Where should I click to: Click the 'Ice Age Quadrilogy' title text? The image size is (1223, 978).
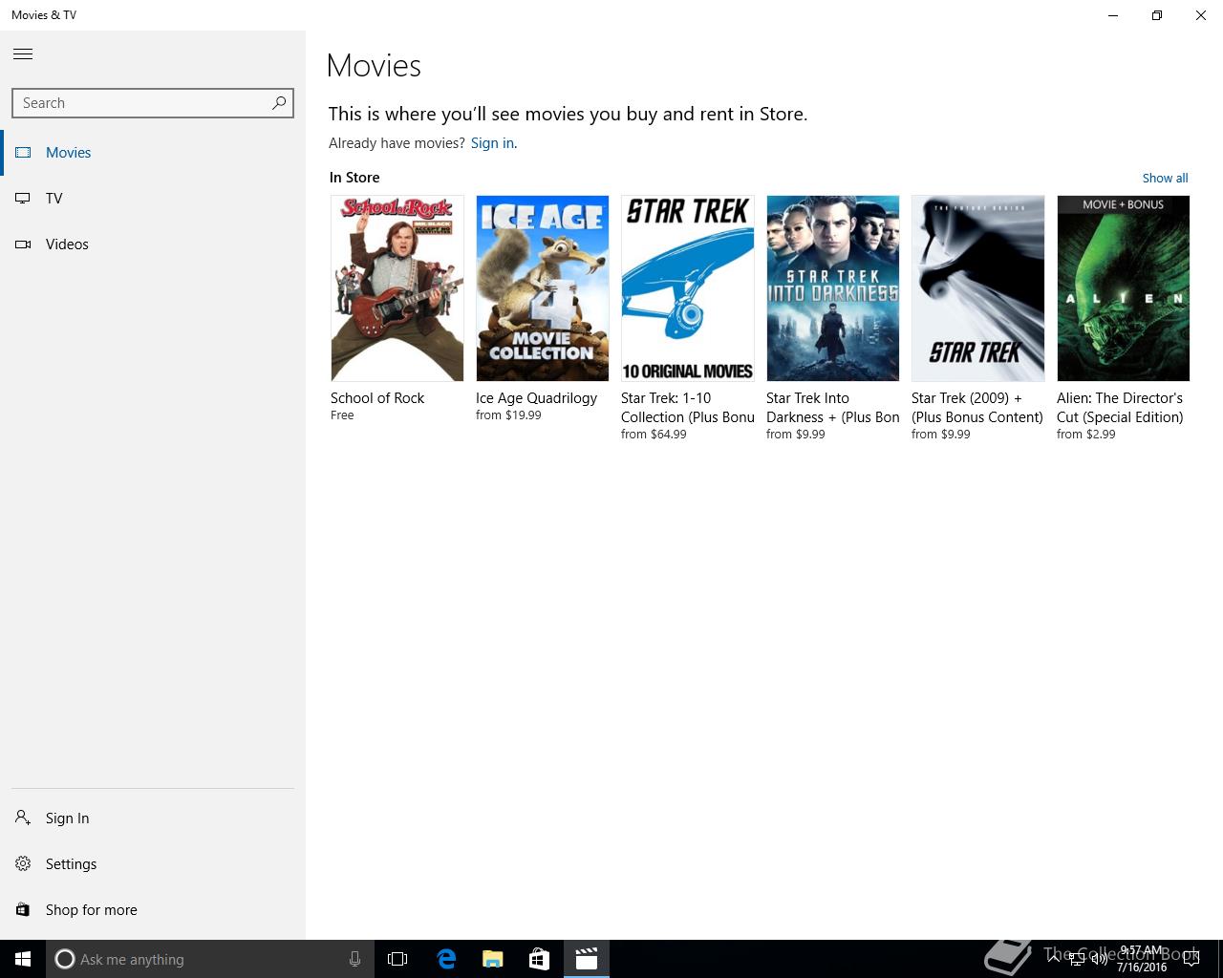pyautogui.click(x=537, y=398)
